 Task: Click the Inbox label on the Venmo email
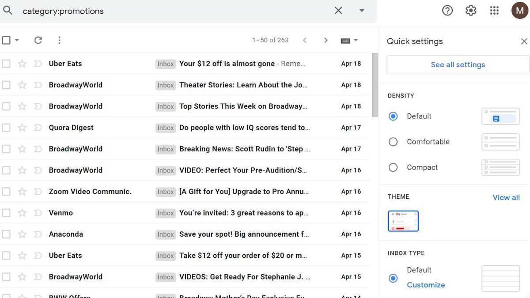pos(165,213)
